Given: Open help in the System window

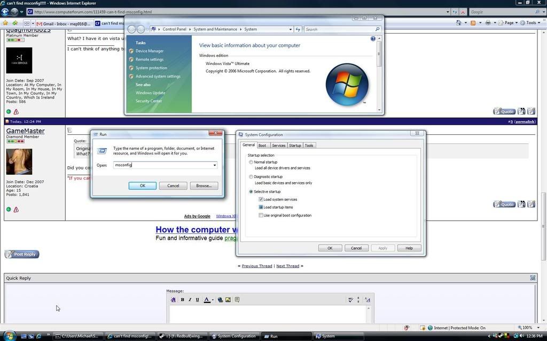Looking at the screenshot, I should pos(373,39).
